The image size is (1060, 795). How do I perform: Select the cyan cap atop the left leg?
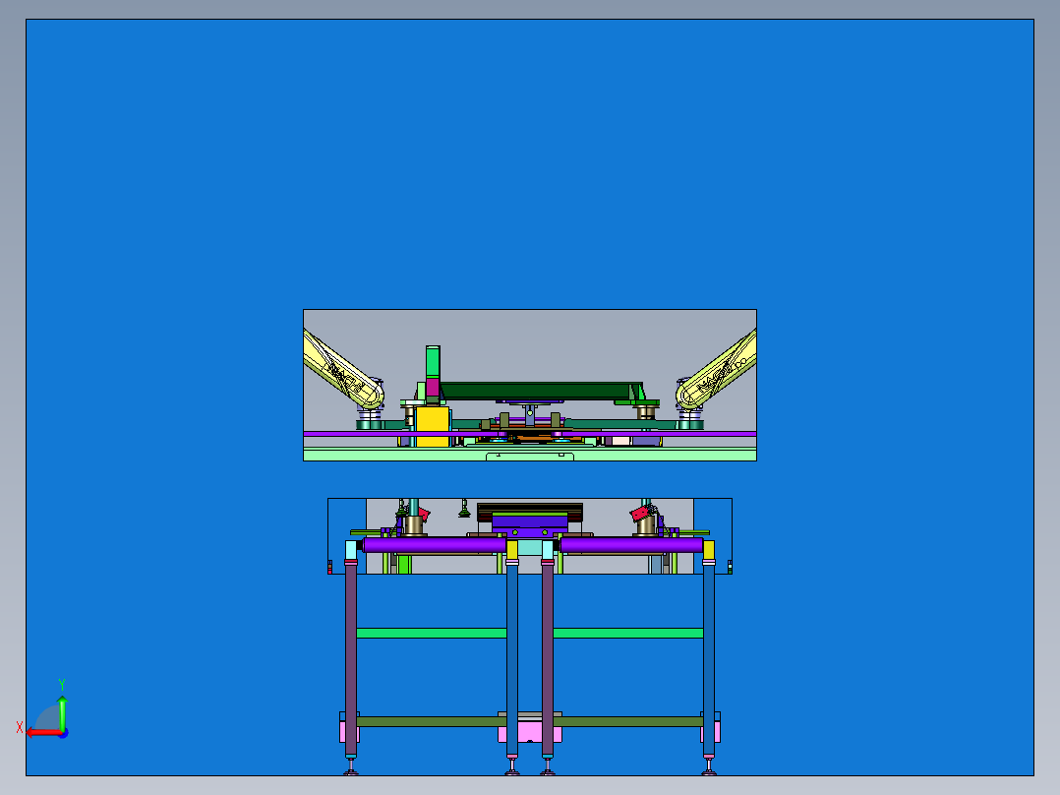click(x=351, y=550)
